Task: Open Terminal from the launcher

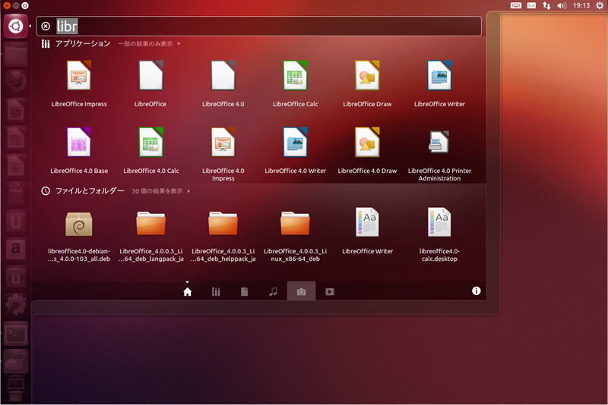Action: tap(15, 334)
